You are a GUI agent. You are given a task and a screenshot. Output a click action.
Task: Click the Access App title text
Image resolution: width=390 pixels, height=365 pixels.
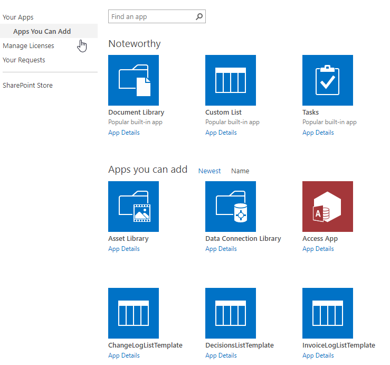[x=320, y=239]
